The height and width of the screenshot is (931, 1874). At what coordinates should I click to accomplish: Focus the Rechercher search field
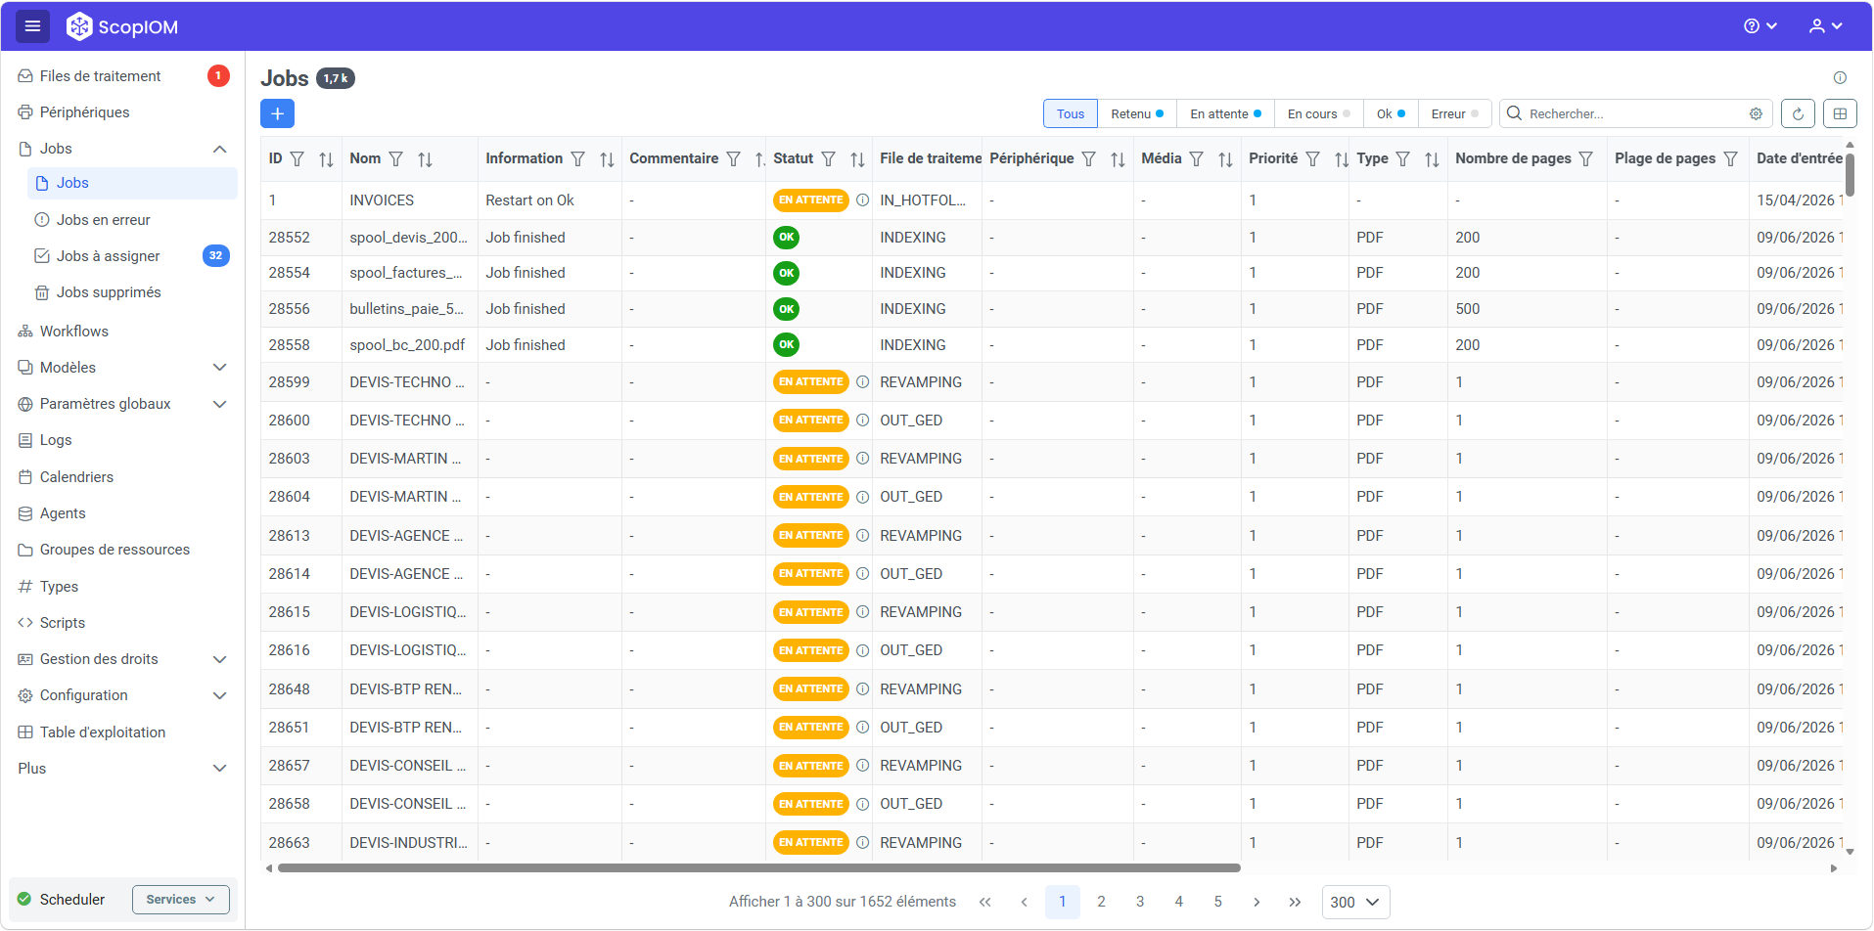point(1636,113)
